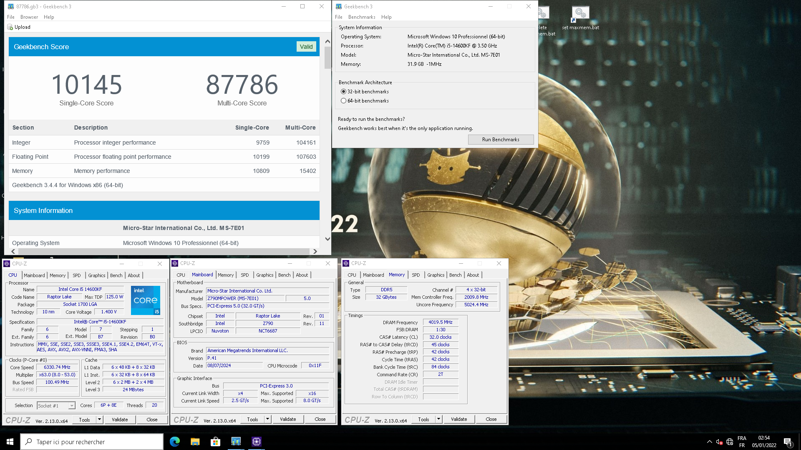Click the Core Speed 6330.74 MHz field
This screenshot has width=801, height=450.
57,367
